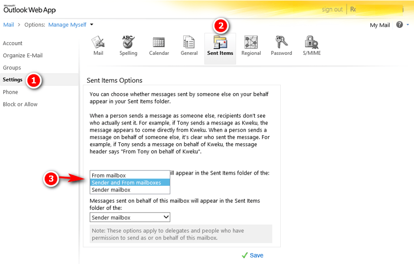This screenshot has height=264, width=414.
Task: Click the Save button
Action: (x=253, y=255)
